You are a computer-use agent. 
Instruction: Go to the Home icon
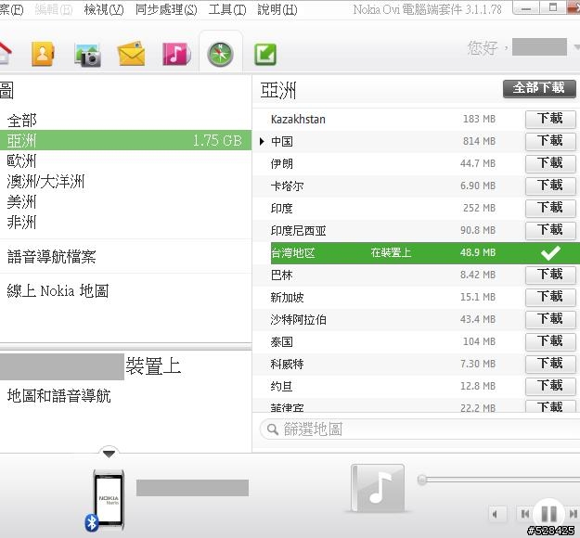coord(4,54)
